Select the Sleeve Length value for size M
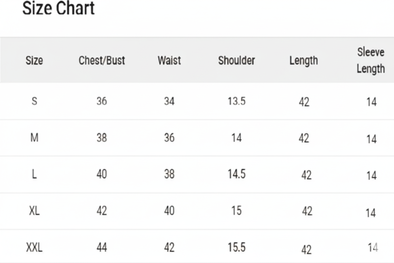 tap(372, 139)
